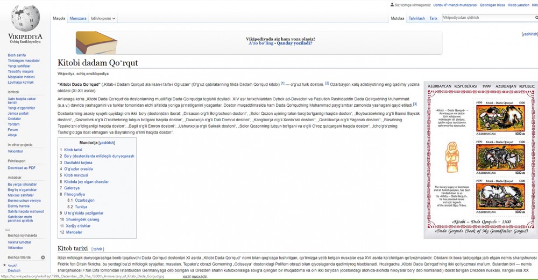
Task: Open Maqolalar indeksi sidebar link
Action: [22, 77]
